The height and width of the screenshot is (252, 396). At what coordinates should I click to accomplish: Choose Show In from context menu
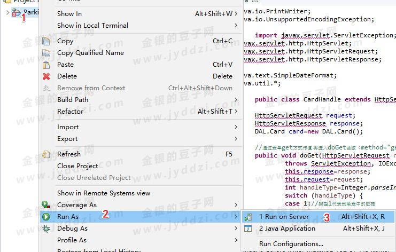[141, 14]
